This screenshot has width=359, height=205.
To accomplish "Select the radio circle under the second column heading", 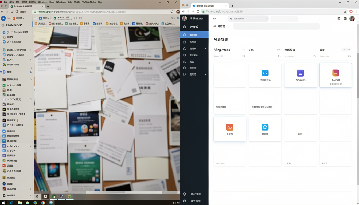I will 279,56.
